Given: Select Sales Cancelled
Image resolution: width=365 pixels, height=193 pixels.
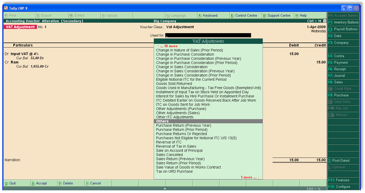Looking at the screenshot, I should 169,154.
